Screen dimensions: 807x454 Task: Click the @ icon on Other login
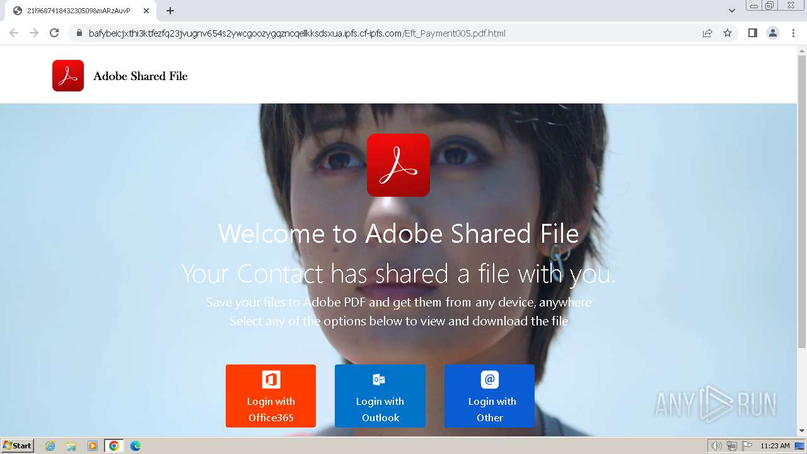[x=489, y=380]
